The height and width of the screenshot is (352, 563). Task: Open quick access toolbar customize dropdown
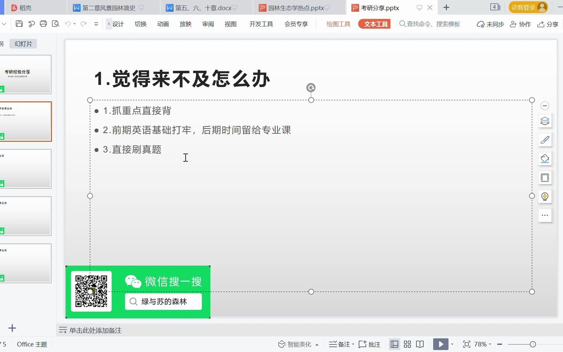96,24
